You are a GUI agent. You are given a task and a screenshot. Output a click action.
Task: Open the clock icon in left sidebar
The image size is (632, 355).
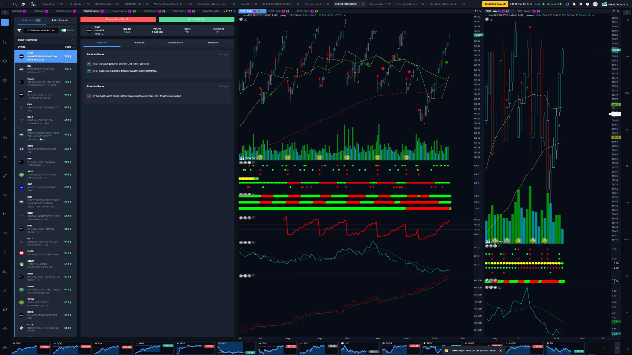5,61
